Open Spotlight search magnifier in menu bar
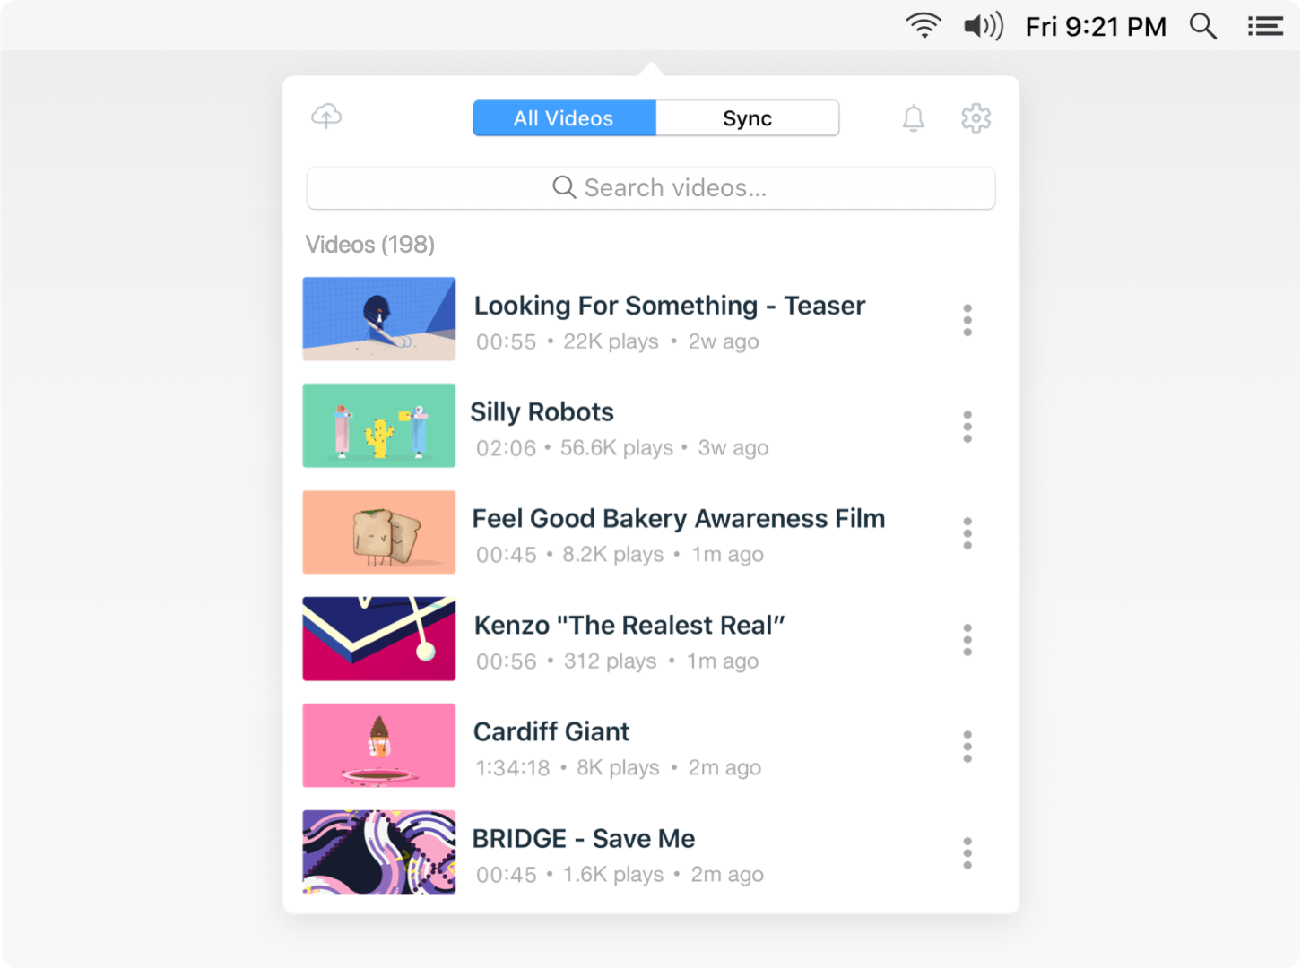This screenshot has height=968, width=1301. coord(1203,27)
